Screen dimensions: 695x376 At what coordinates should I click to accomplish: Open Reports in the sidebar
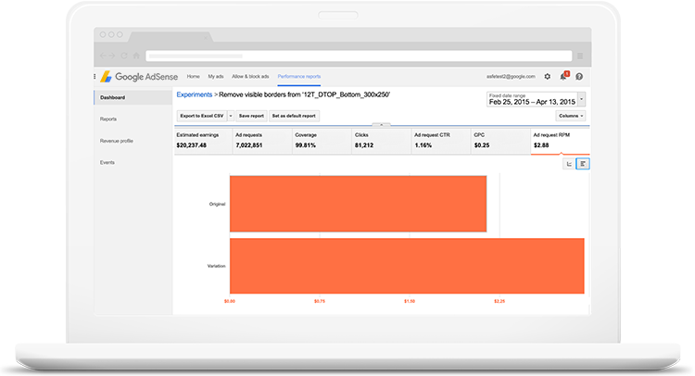[x=108, y=119]
